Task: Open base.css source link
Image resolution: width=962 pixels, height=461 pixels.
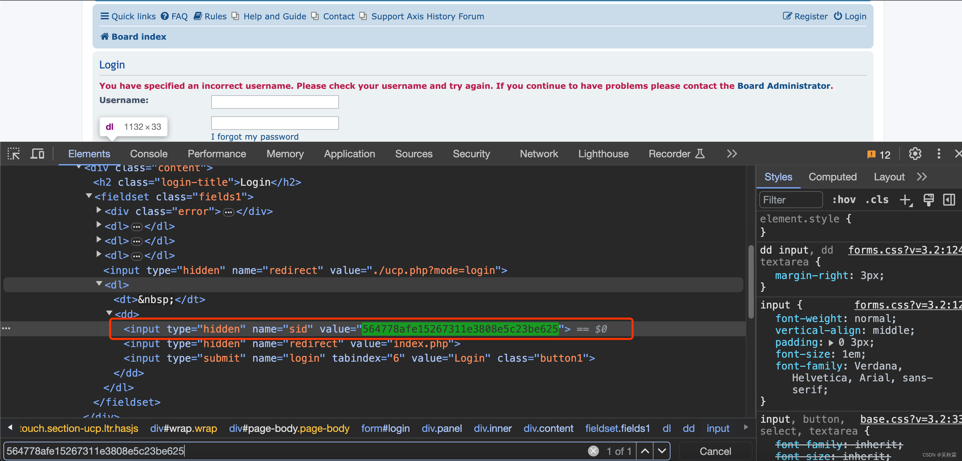Action: click(910, 419)
